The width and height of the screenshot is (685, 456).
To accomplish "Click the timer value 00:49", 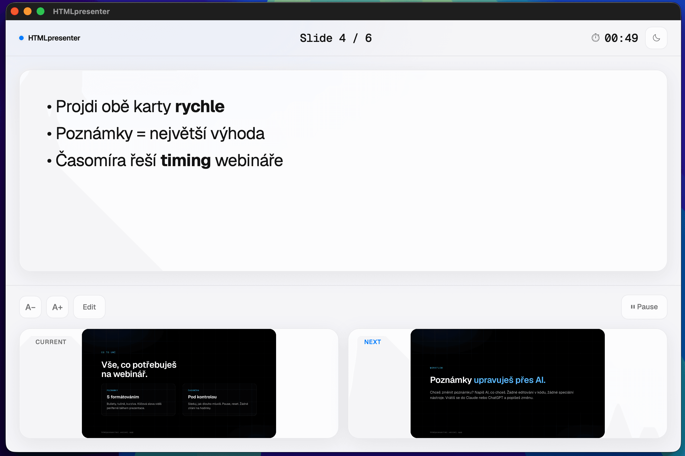I will click(621, 38).
